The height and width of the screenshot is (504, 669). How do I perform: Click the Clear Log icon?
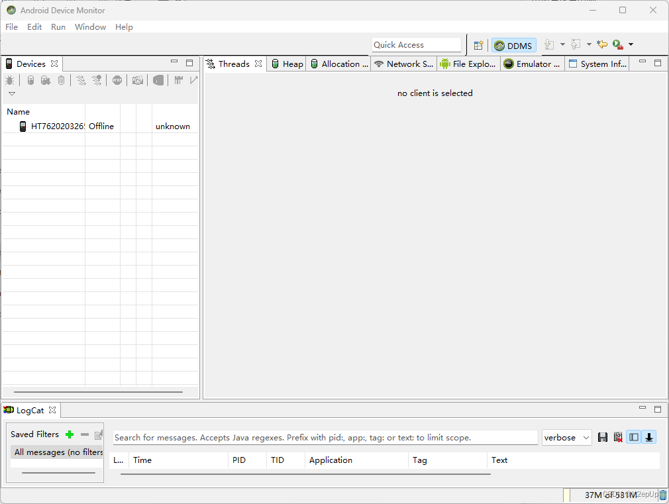coord(618,437)
